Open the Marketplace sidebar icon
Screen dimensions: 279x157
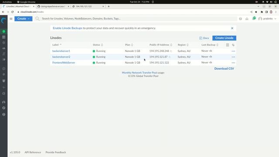[4, 93]
